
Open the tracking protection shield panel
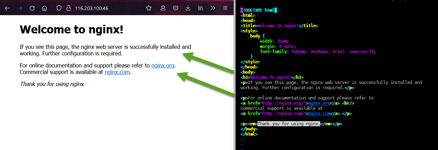(59, 8)
